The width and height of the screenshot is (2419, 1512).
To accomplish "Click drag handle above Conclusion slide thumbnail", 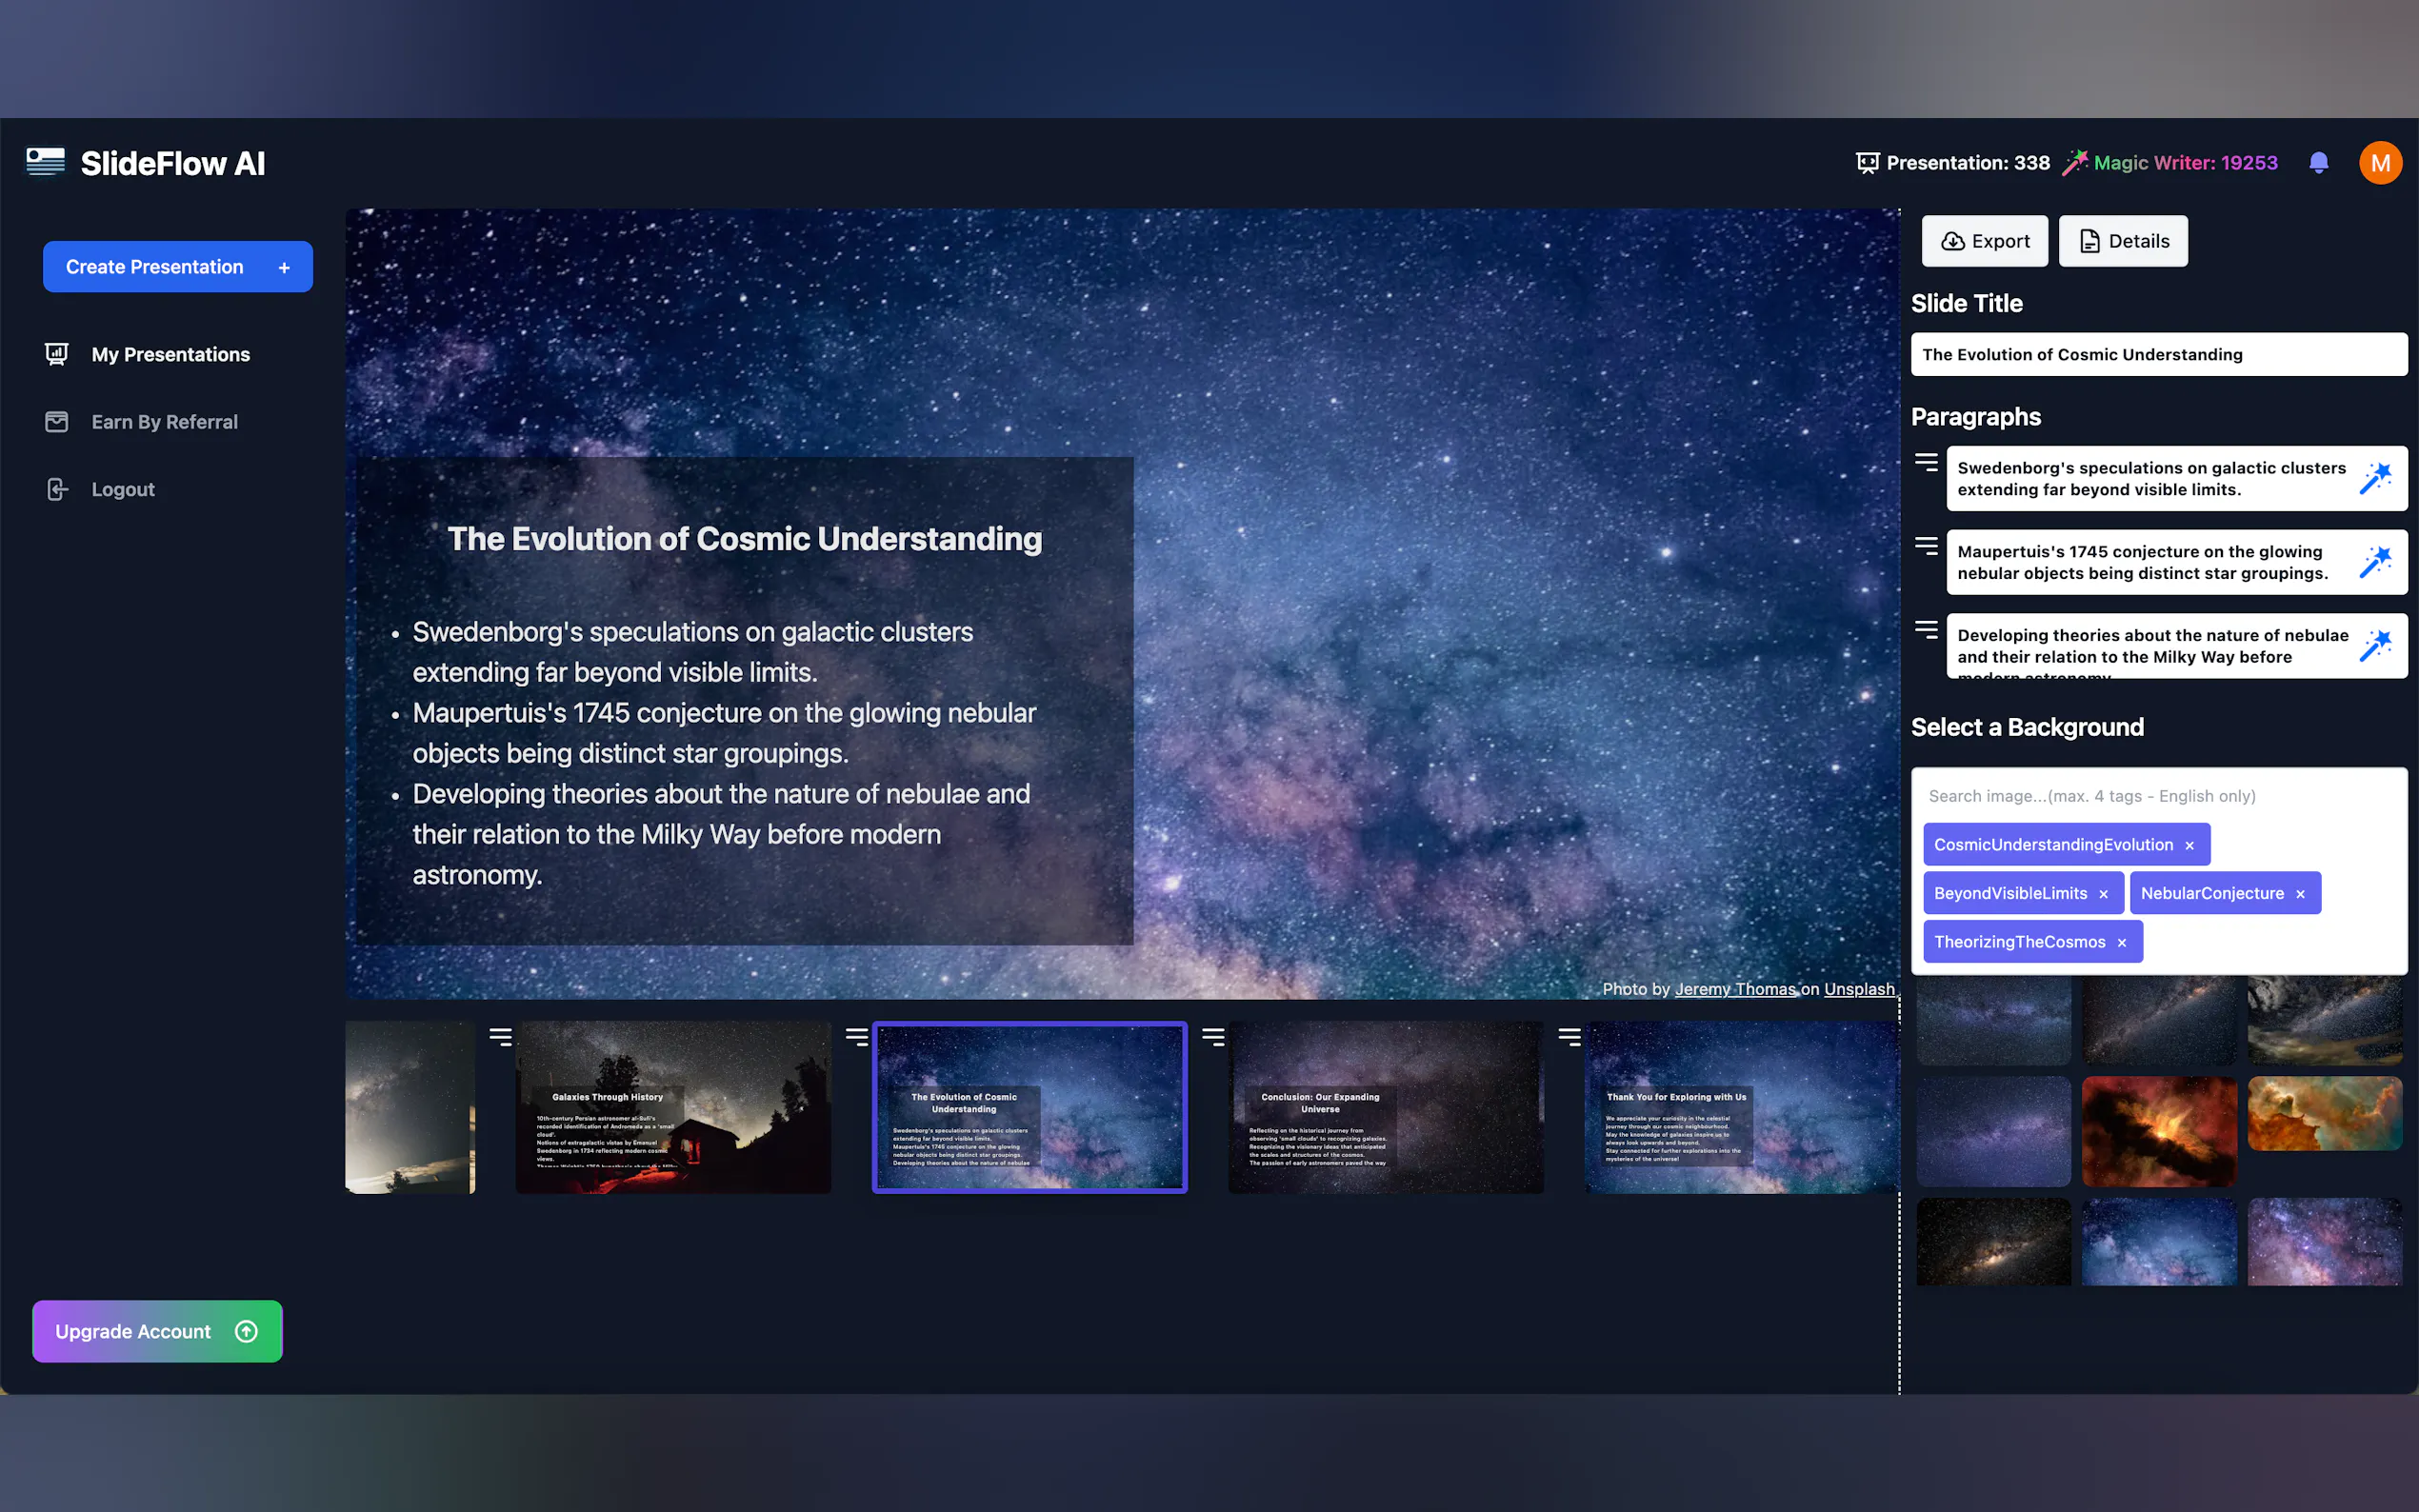I will click(x=1212, y=1037).
